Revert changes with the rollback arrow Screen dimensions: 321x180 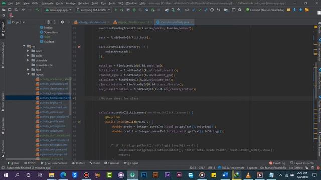(x=218, y=10)
